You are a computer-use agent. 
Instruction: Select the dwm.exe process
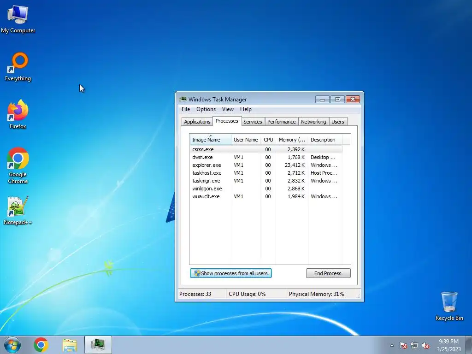[x=266, y=157]
